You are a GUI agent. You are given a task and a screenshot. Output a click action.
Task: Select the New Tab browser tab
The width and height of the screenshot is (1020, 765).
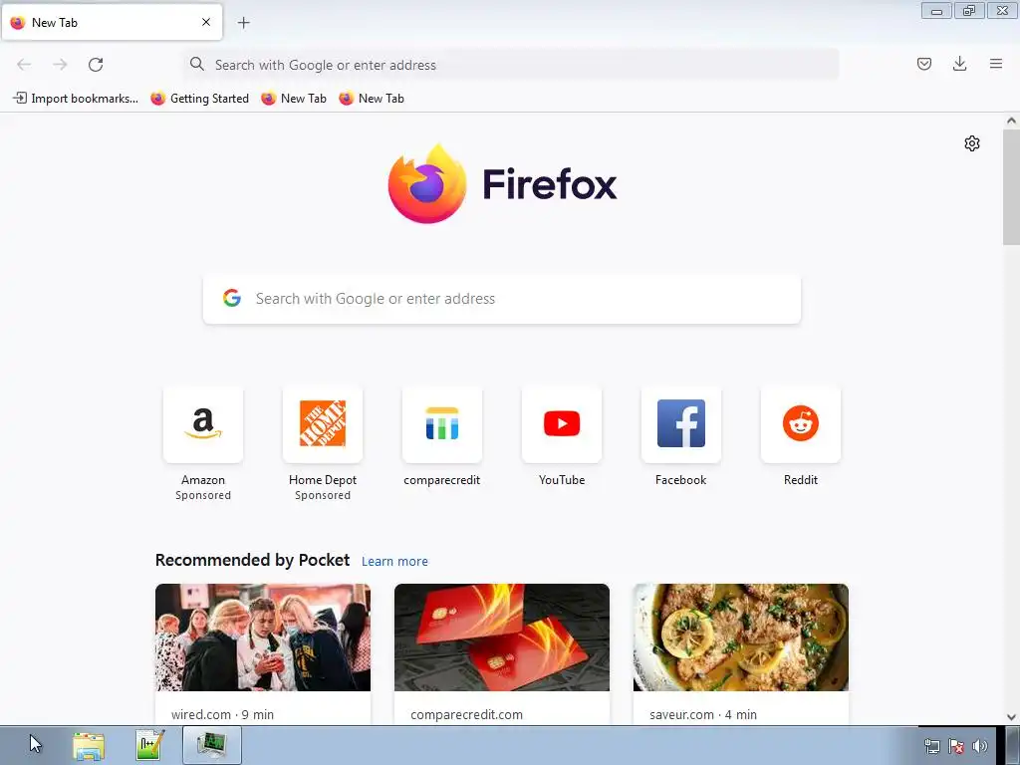tap(112, 23)
